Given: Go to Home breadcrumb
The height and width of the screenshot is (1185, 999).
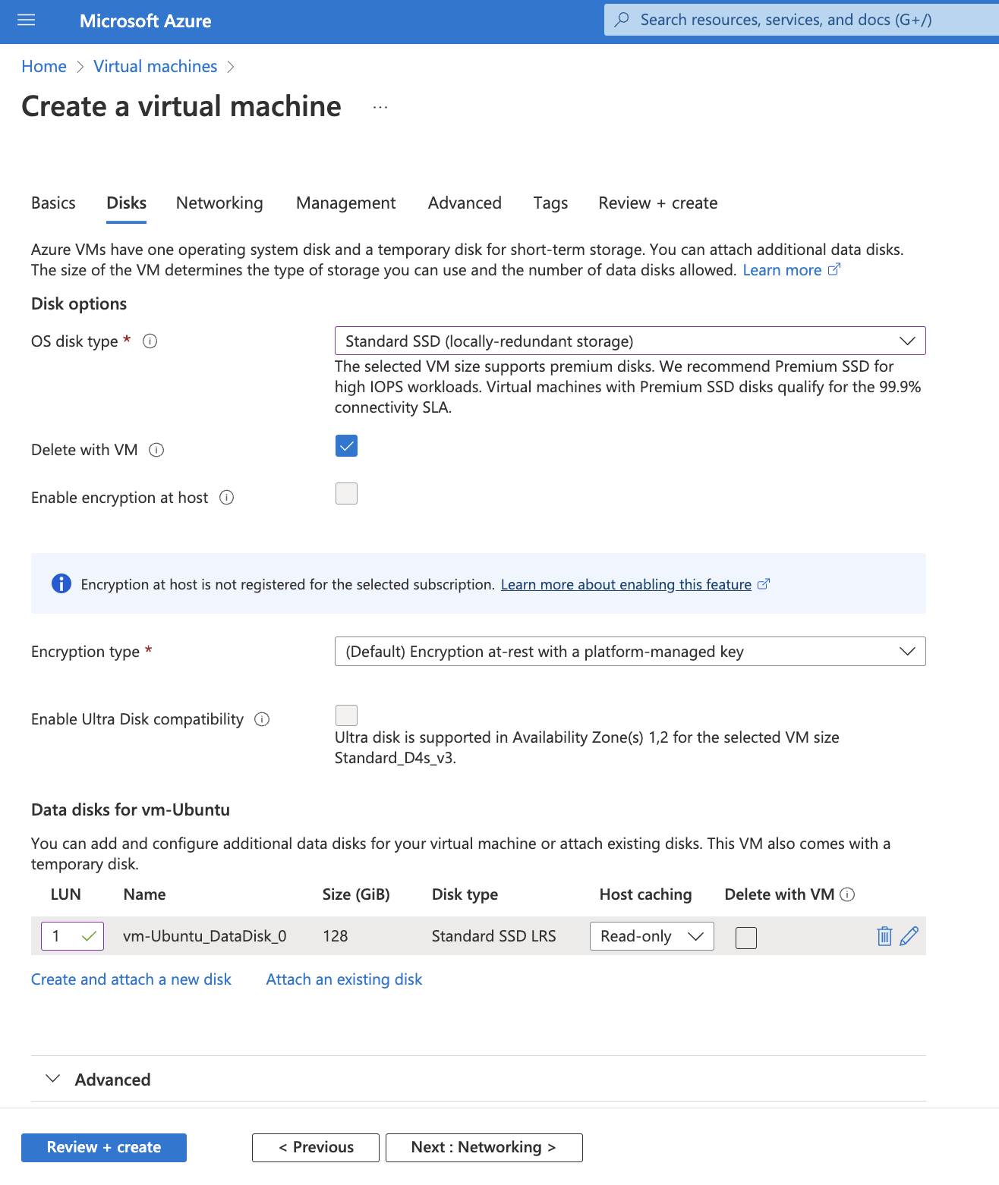Looking at the screenshot, I should (x=44, y=67).
